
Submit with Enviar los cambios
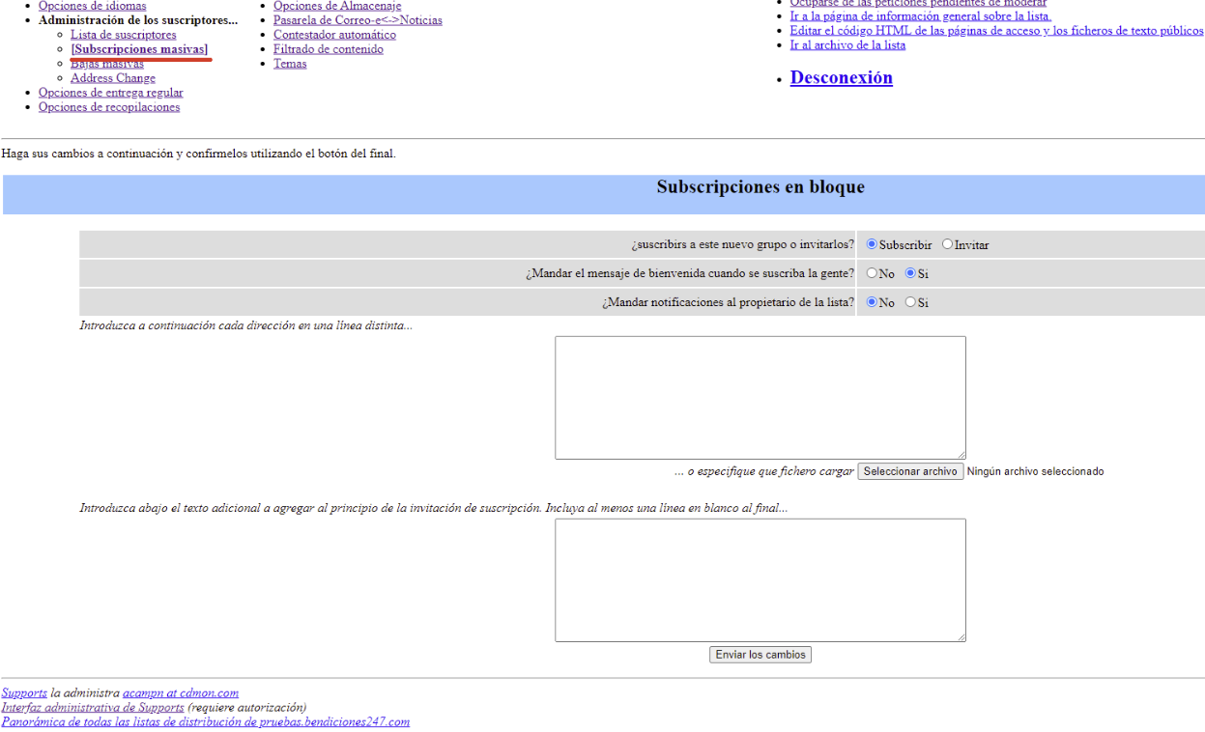pyautogui.click(x=760, y=655)
